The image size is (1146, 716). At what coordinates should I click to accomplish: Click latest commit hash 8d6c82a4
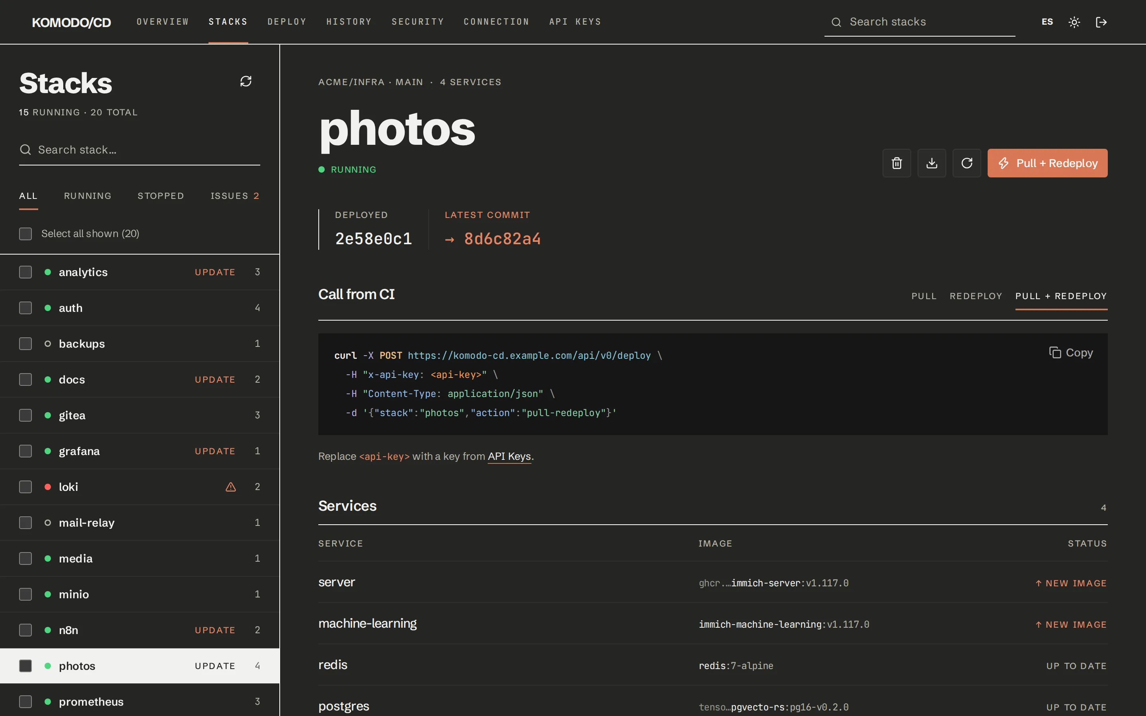(x=502, y=239)
